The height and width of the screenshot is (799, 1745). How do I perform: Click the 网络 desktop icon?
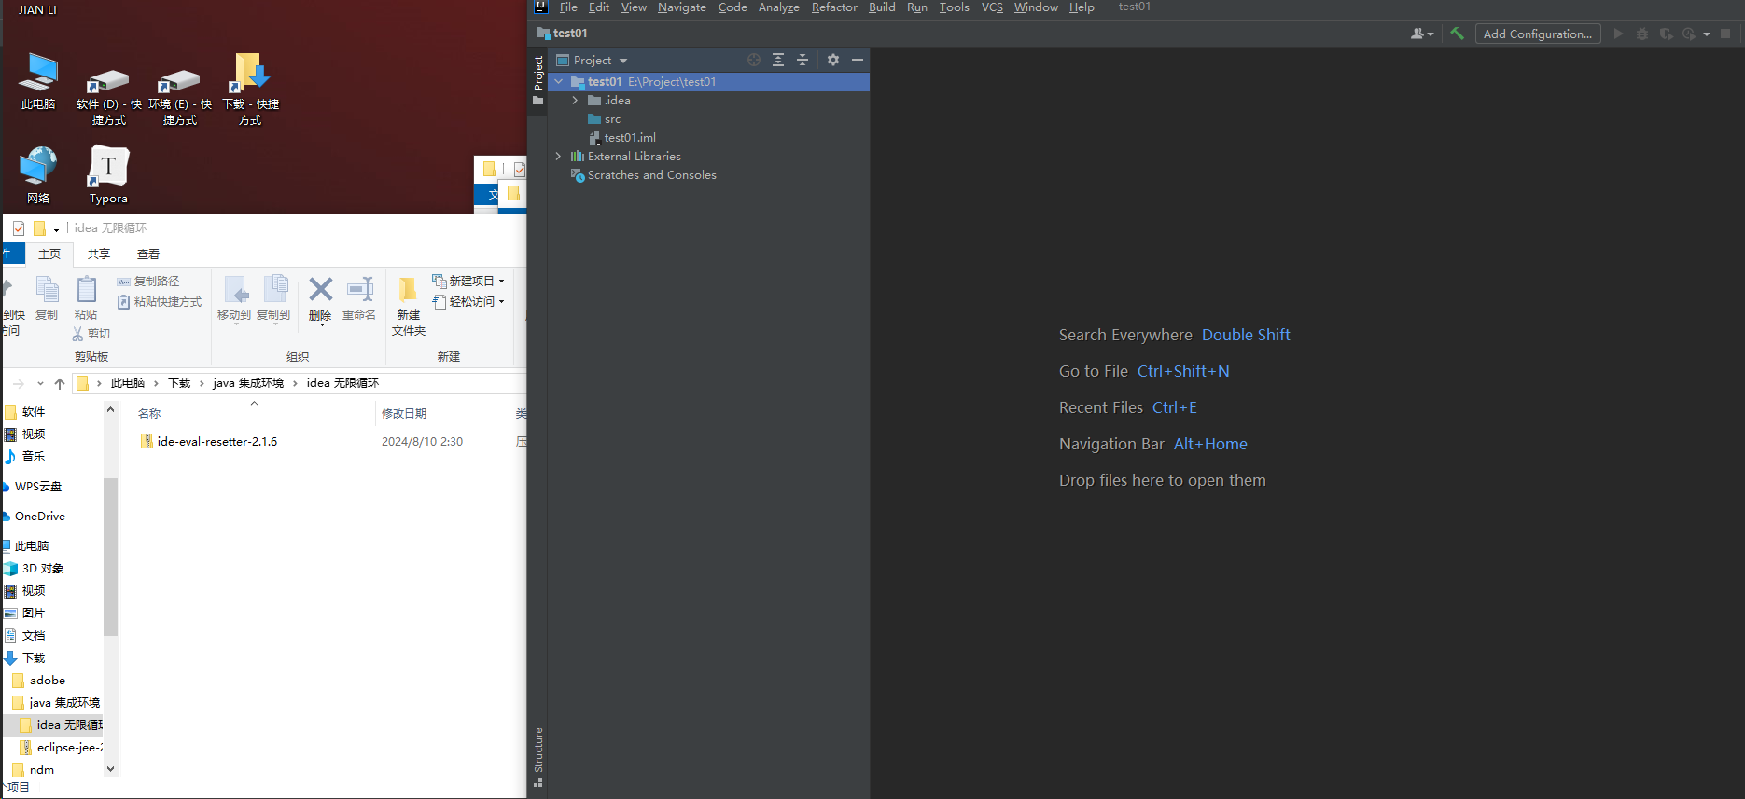[38, 175]
